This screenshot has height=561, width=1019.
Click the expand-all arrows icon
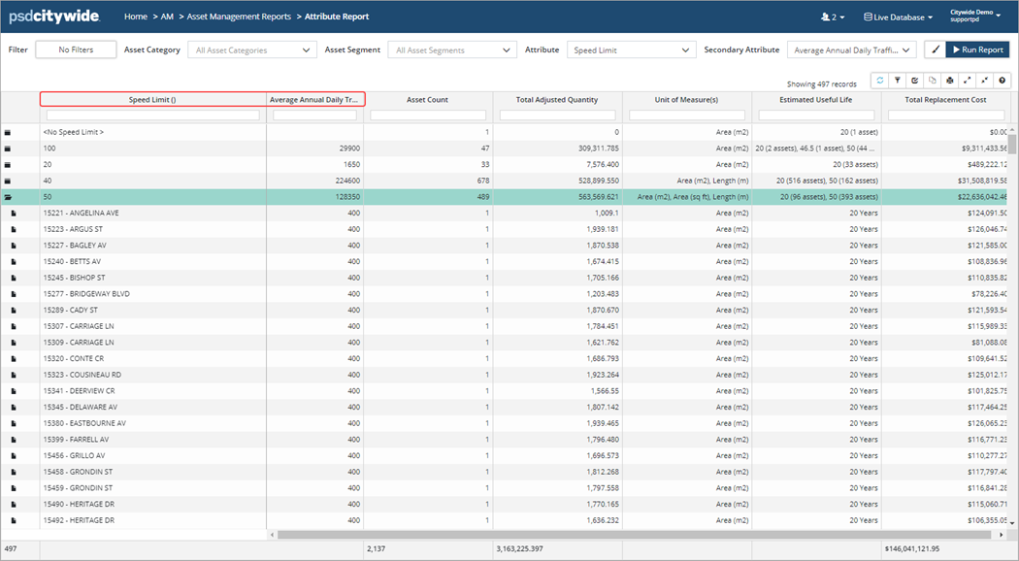(968, 82)
